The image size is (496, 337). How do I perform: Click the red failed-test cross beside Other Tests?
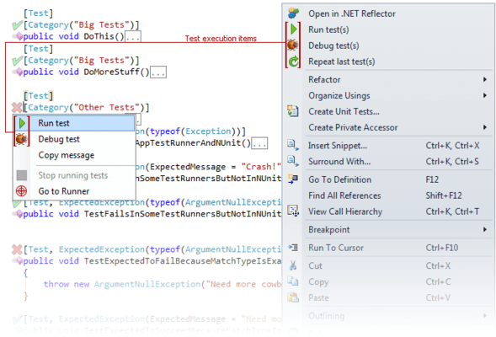coord(17,107)
